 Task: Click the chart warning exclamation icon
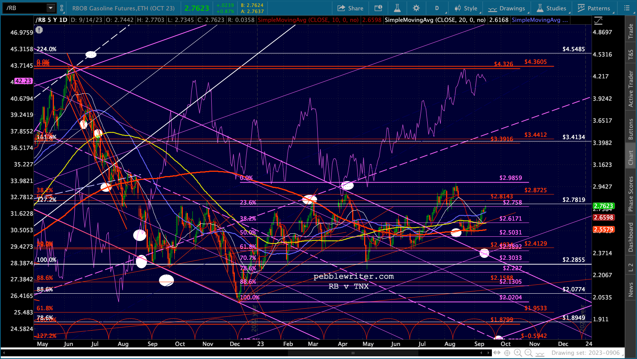pyautogui.click(x=39, y=30)
